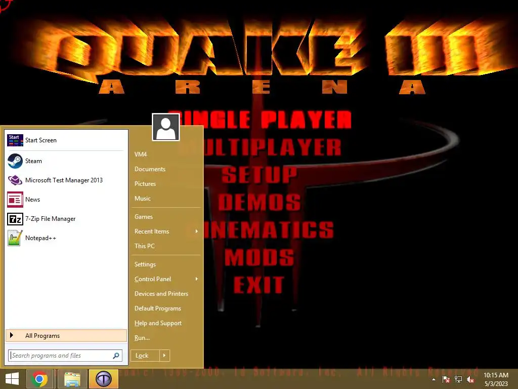Click the network status tray icon

click(x=458, y=379)
